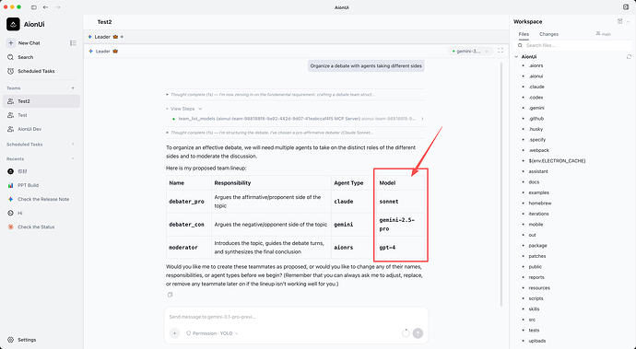
Task: Expand the .codex folder
Action: [x=536, y=98]
